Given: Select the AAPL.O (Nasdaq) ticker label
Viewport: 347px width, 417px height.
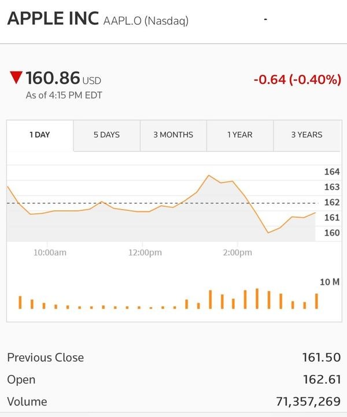Looking at the screenshot, I should tap(146, 21).
